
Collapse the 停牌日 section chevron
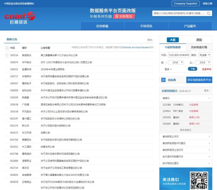pos(209,98)
